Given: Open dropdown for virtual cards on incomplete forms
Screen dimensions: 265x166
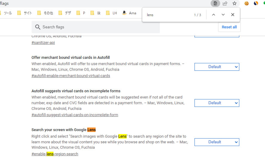Looking at the screenshot, I should pyautogui.click(x=217, y=103).
